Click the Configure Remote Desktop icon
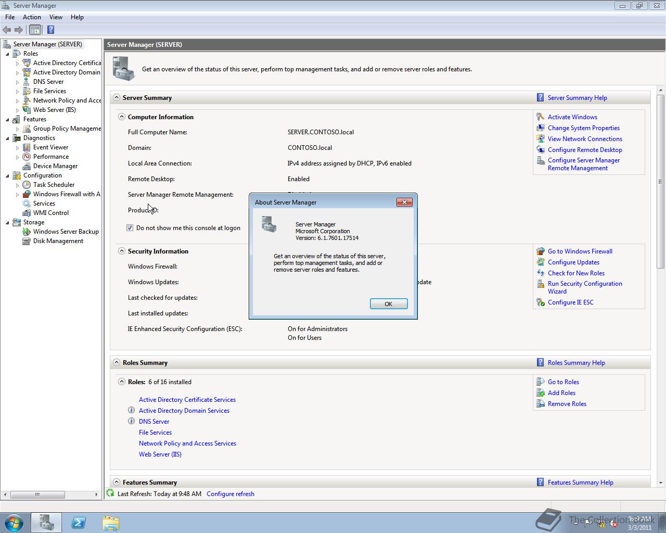The image size is (666, 533). (541, 150)
